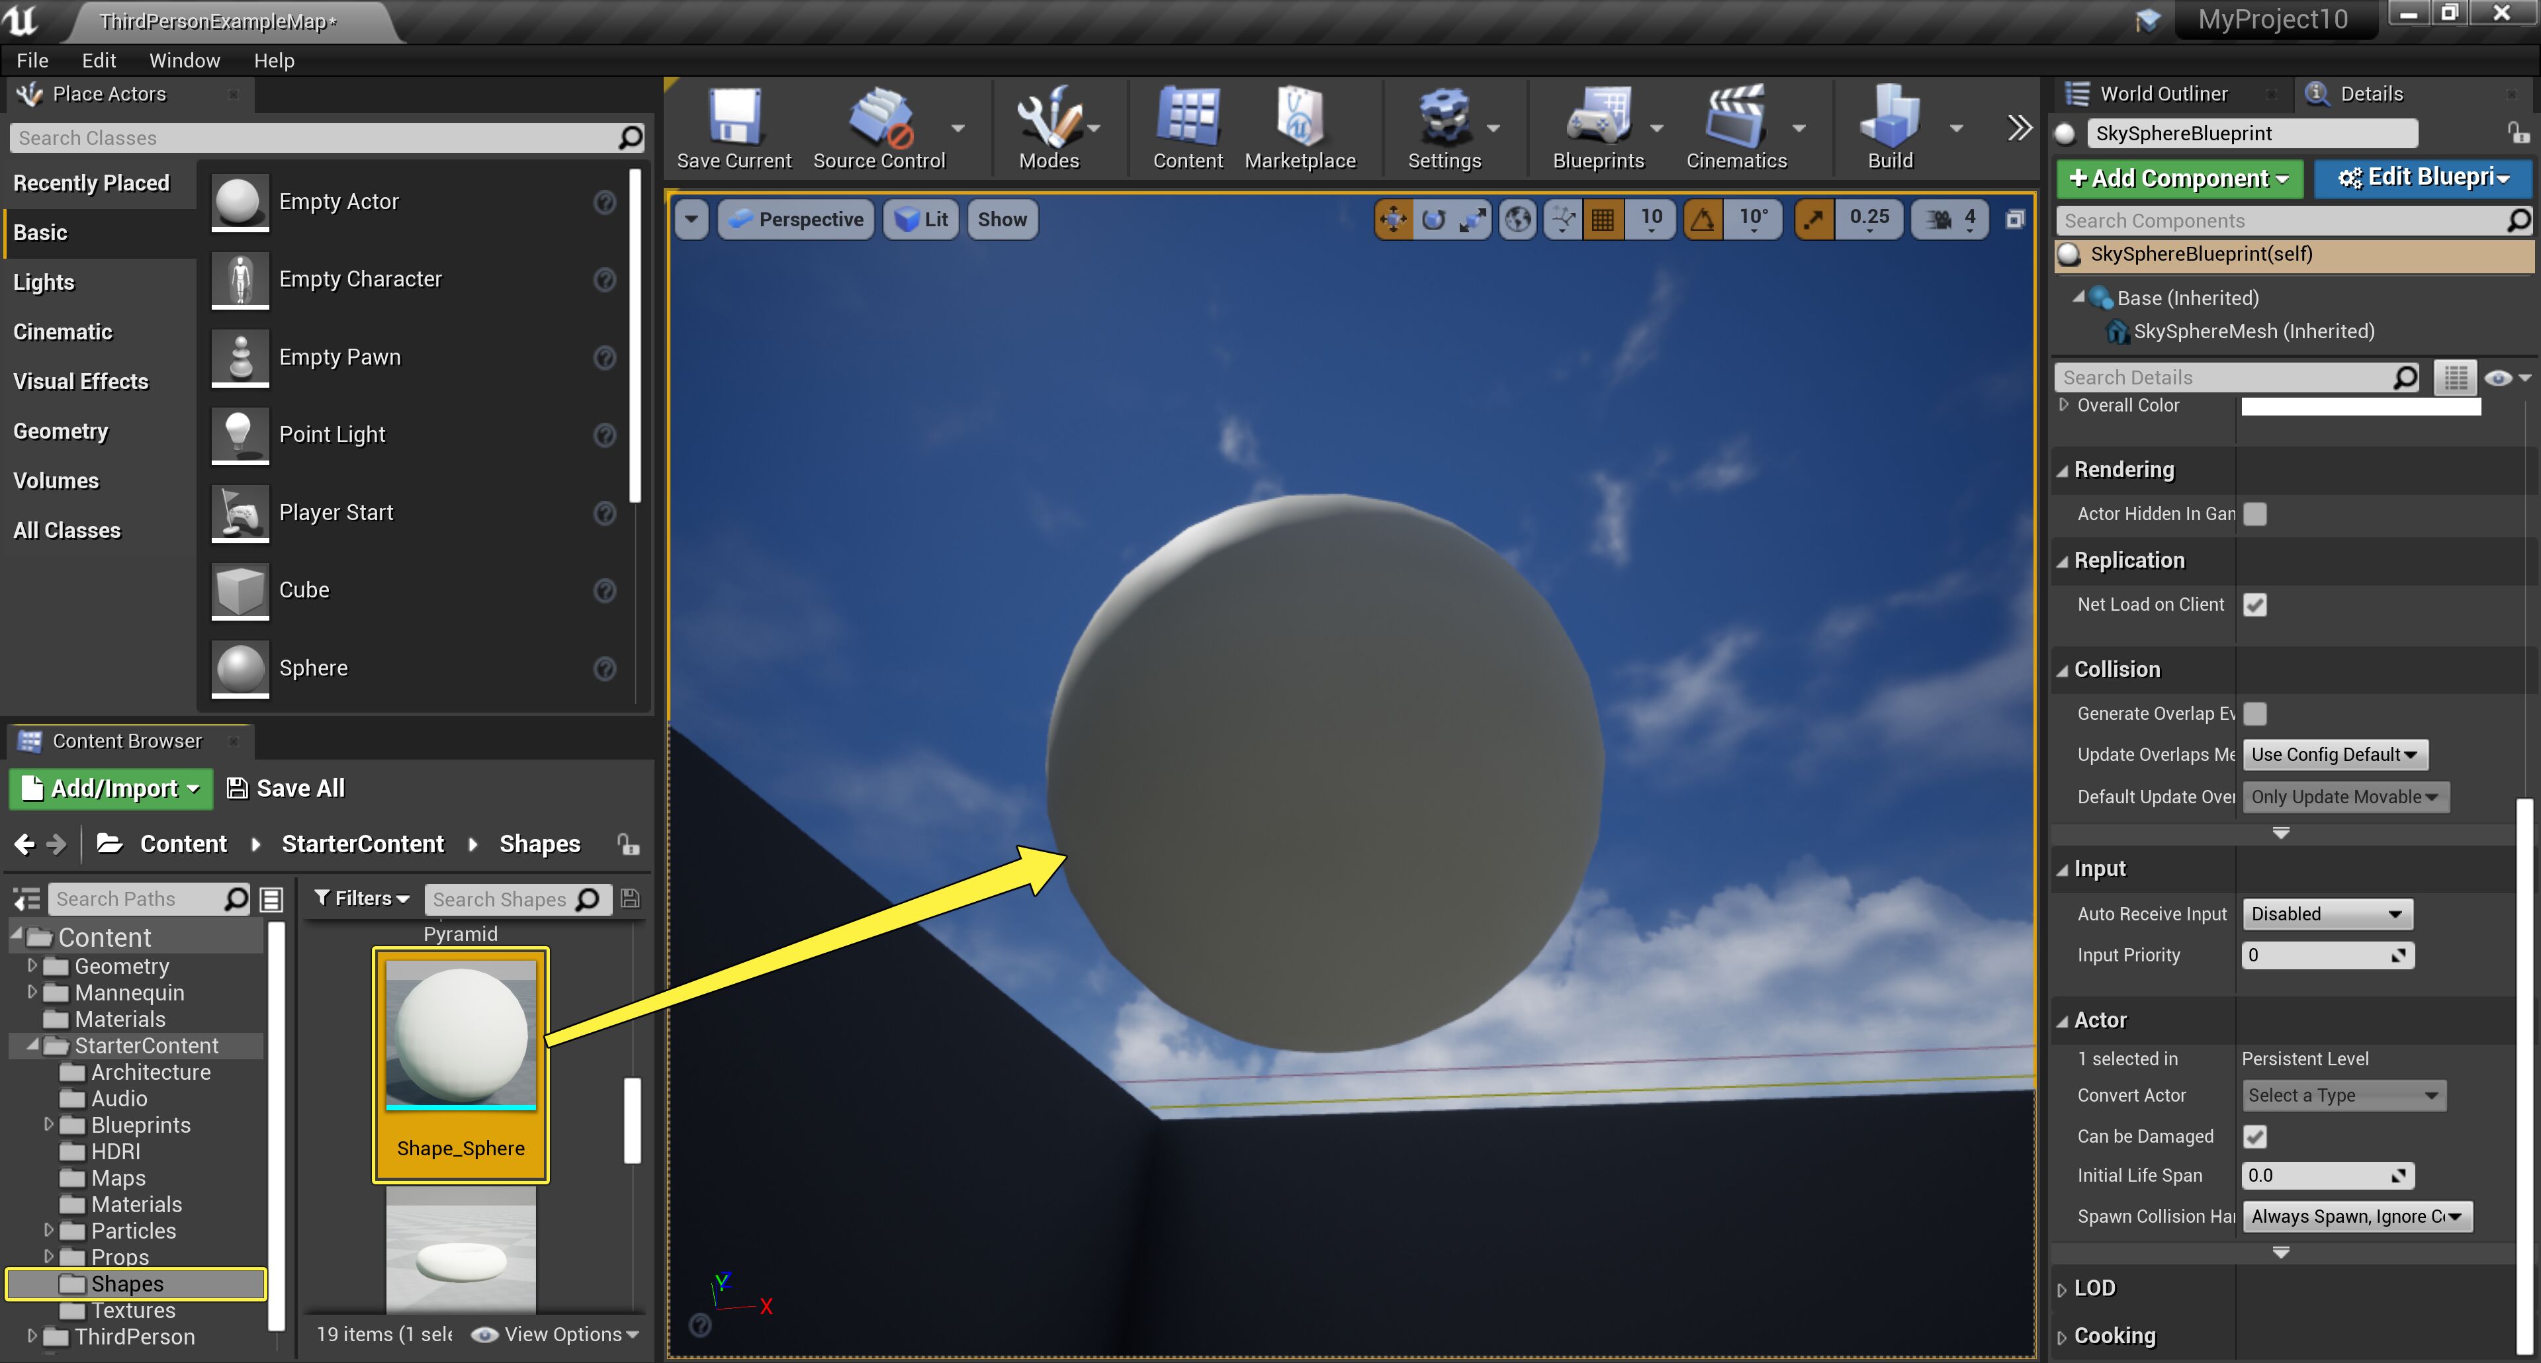Select the Shape_Sphere asset thumbnail

point(460,1033)
